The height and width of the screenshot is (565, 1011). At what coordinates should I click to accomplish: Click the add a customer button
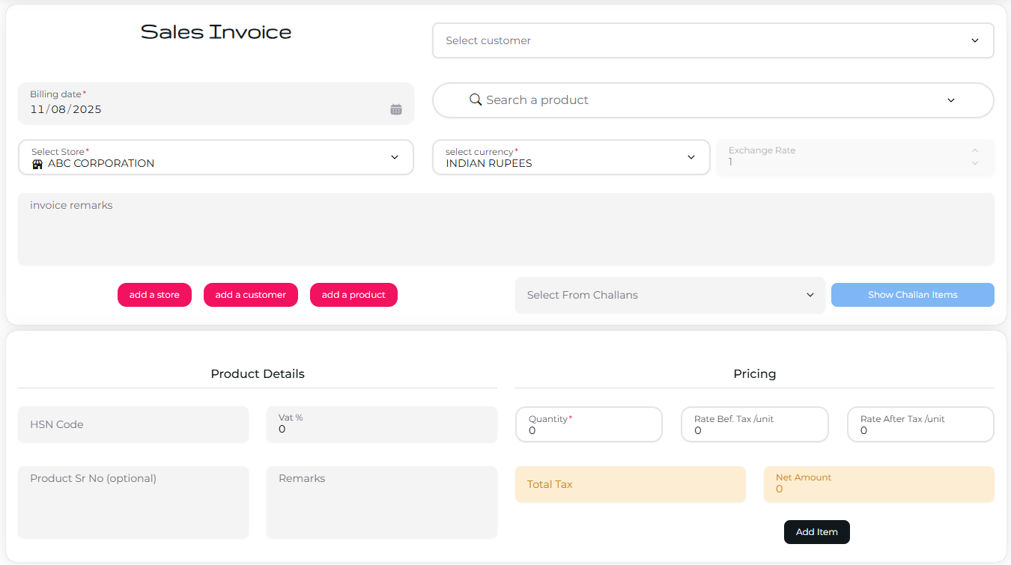(x=250, y=295)
